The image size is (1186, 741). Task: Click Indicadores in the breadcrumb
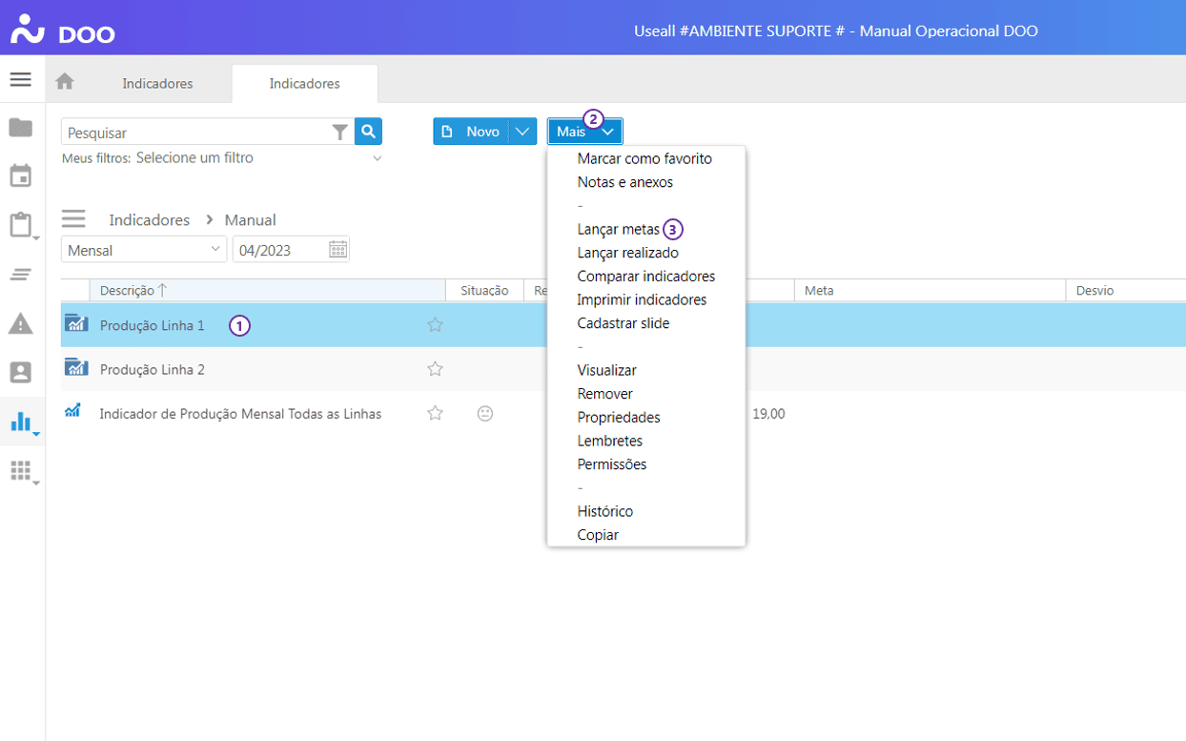coord(149,219)
